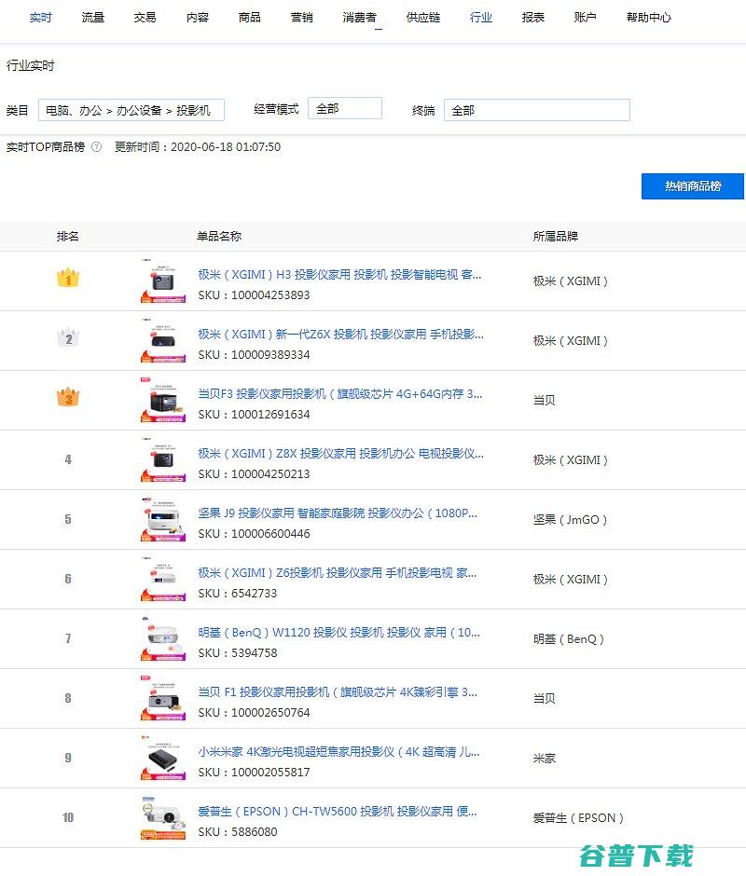Open the 爱普生 CH-TW5600 product link
Image resolution: width=746 pixels, height=876 pixels.
click(338, 811)
